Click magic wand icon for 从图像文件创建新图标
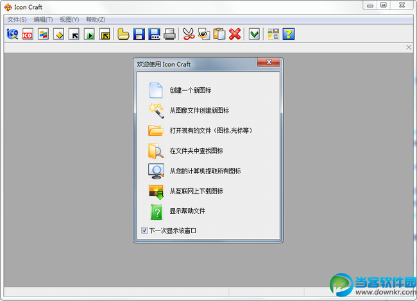 (156, 110)
